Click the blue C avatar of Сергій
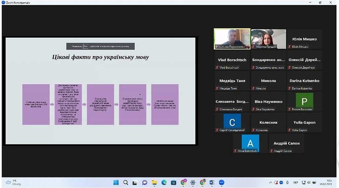The width and height of the screenshot is (339, 188). (231, 122)
